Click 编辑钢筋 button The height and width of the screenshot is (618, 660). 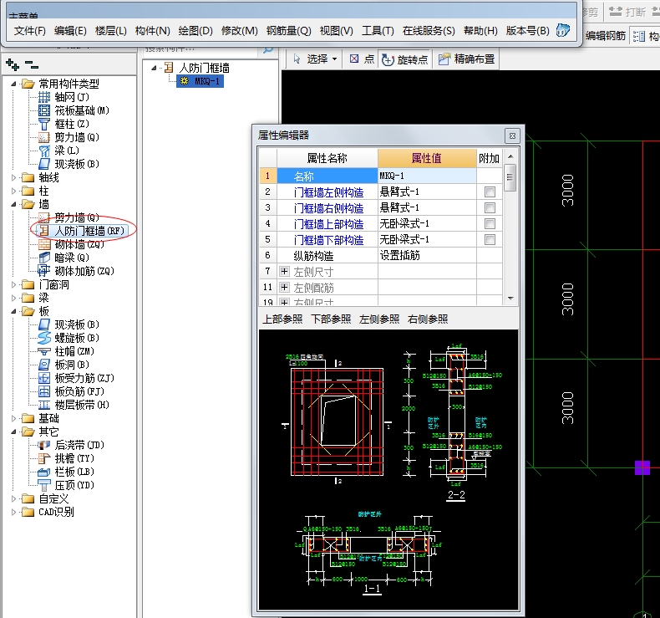(x=606, y=36)
